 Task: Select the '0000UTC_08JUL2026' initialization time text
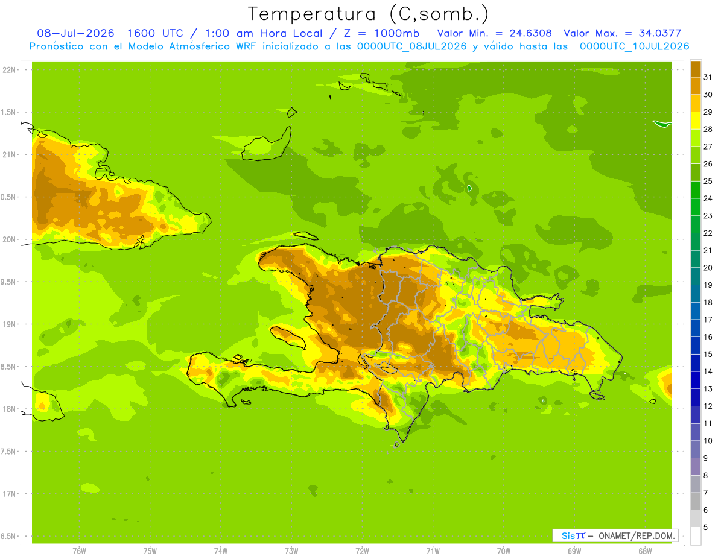click(411, 46)
